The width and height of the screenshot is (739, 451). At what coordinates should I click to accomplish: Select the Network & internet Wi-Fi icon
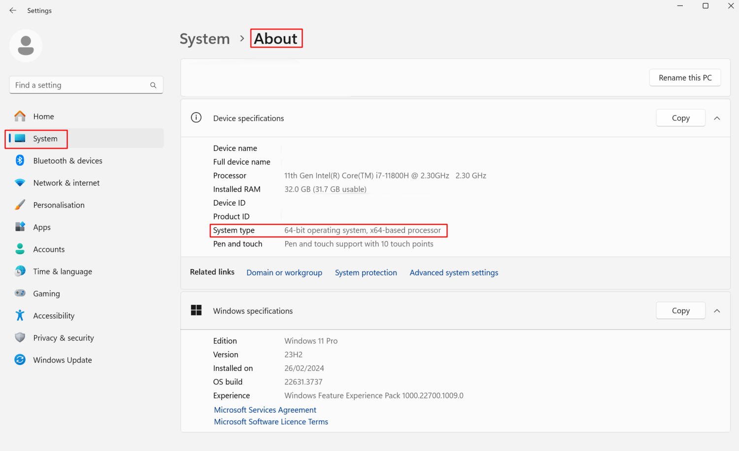(x=20, y=182)
